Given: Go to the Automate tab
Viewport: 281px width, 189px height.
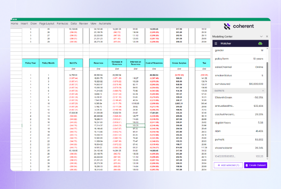Looking at the screenshot, I should [x=105, y=24].
